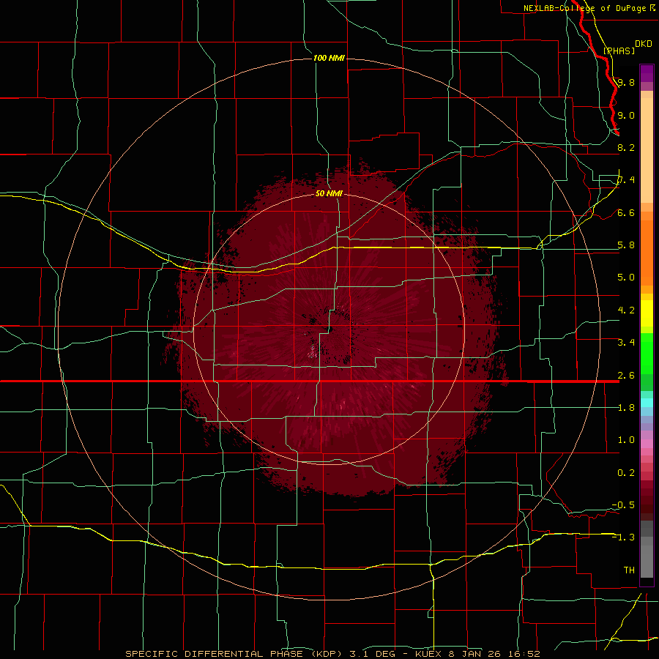Click the 3.1 DEG elevation in the caption

(373, 654)
